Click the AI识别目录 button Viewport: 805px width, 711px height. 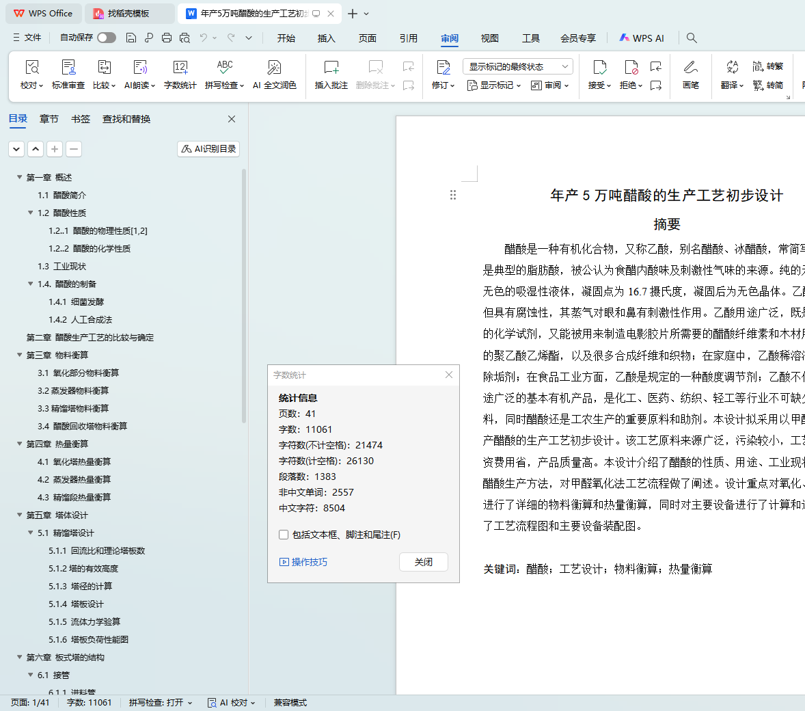click(x=208, y=148)
